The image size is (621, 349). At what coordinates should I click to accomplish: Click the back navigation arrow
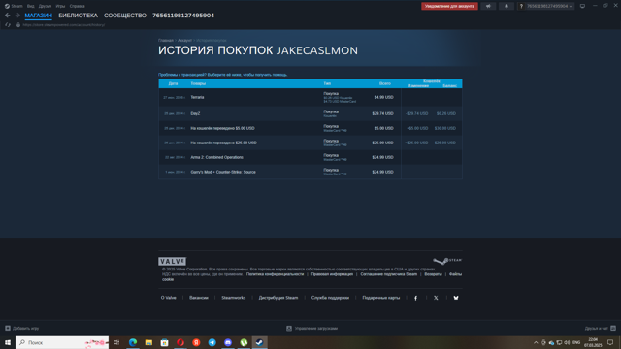[8, 16]
